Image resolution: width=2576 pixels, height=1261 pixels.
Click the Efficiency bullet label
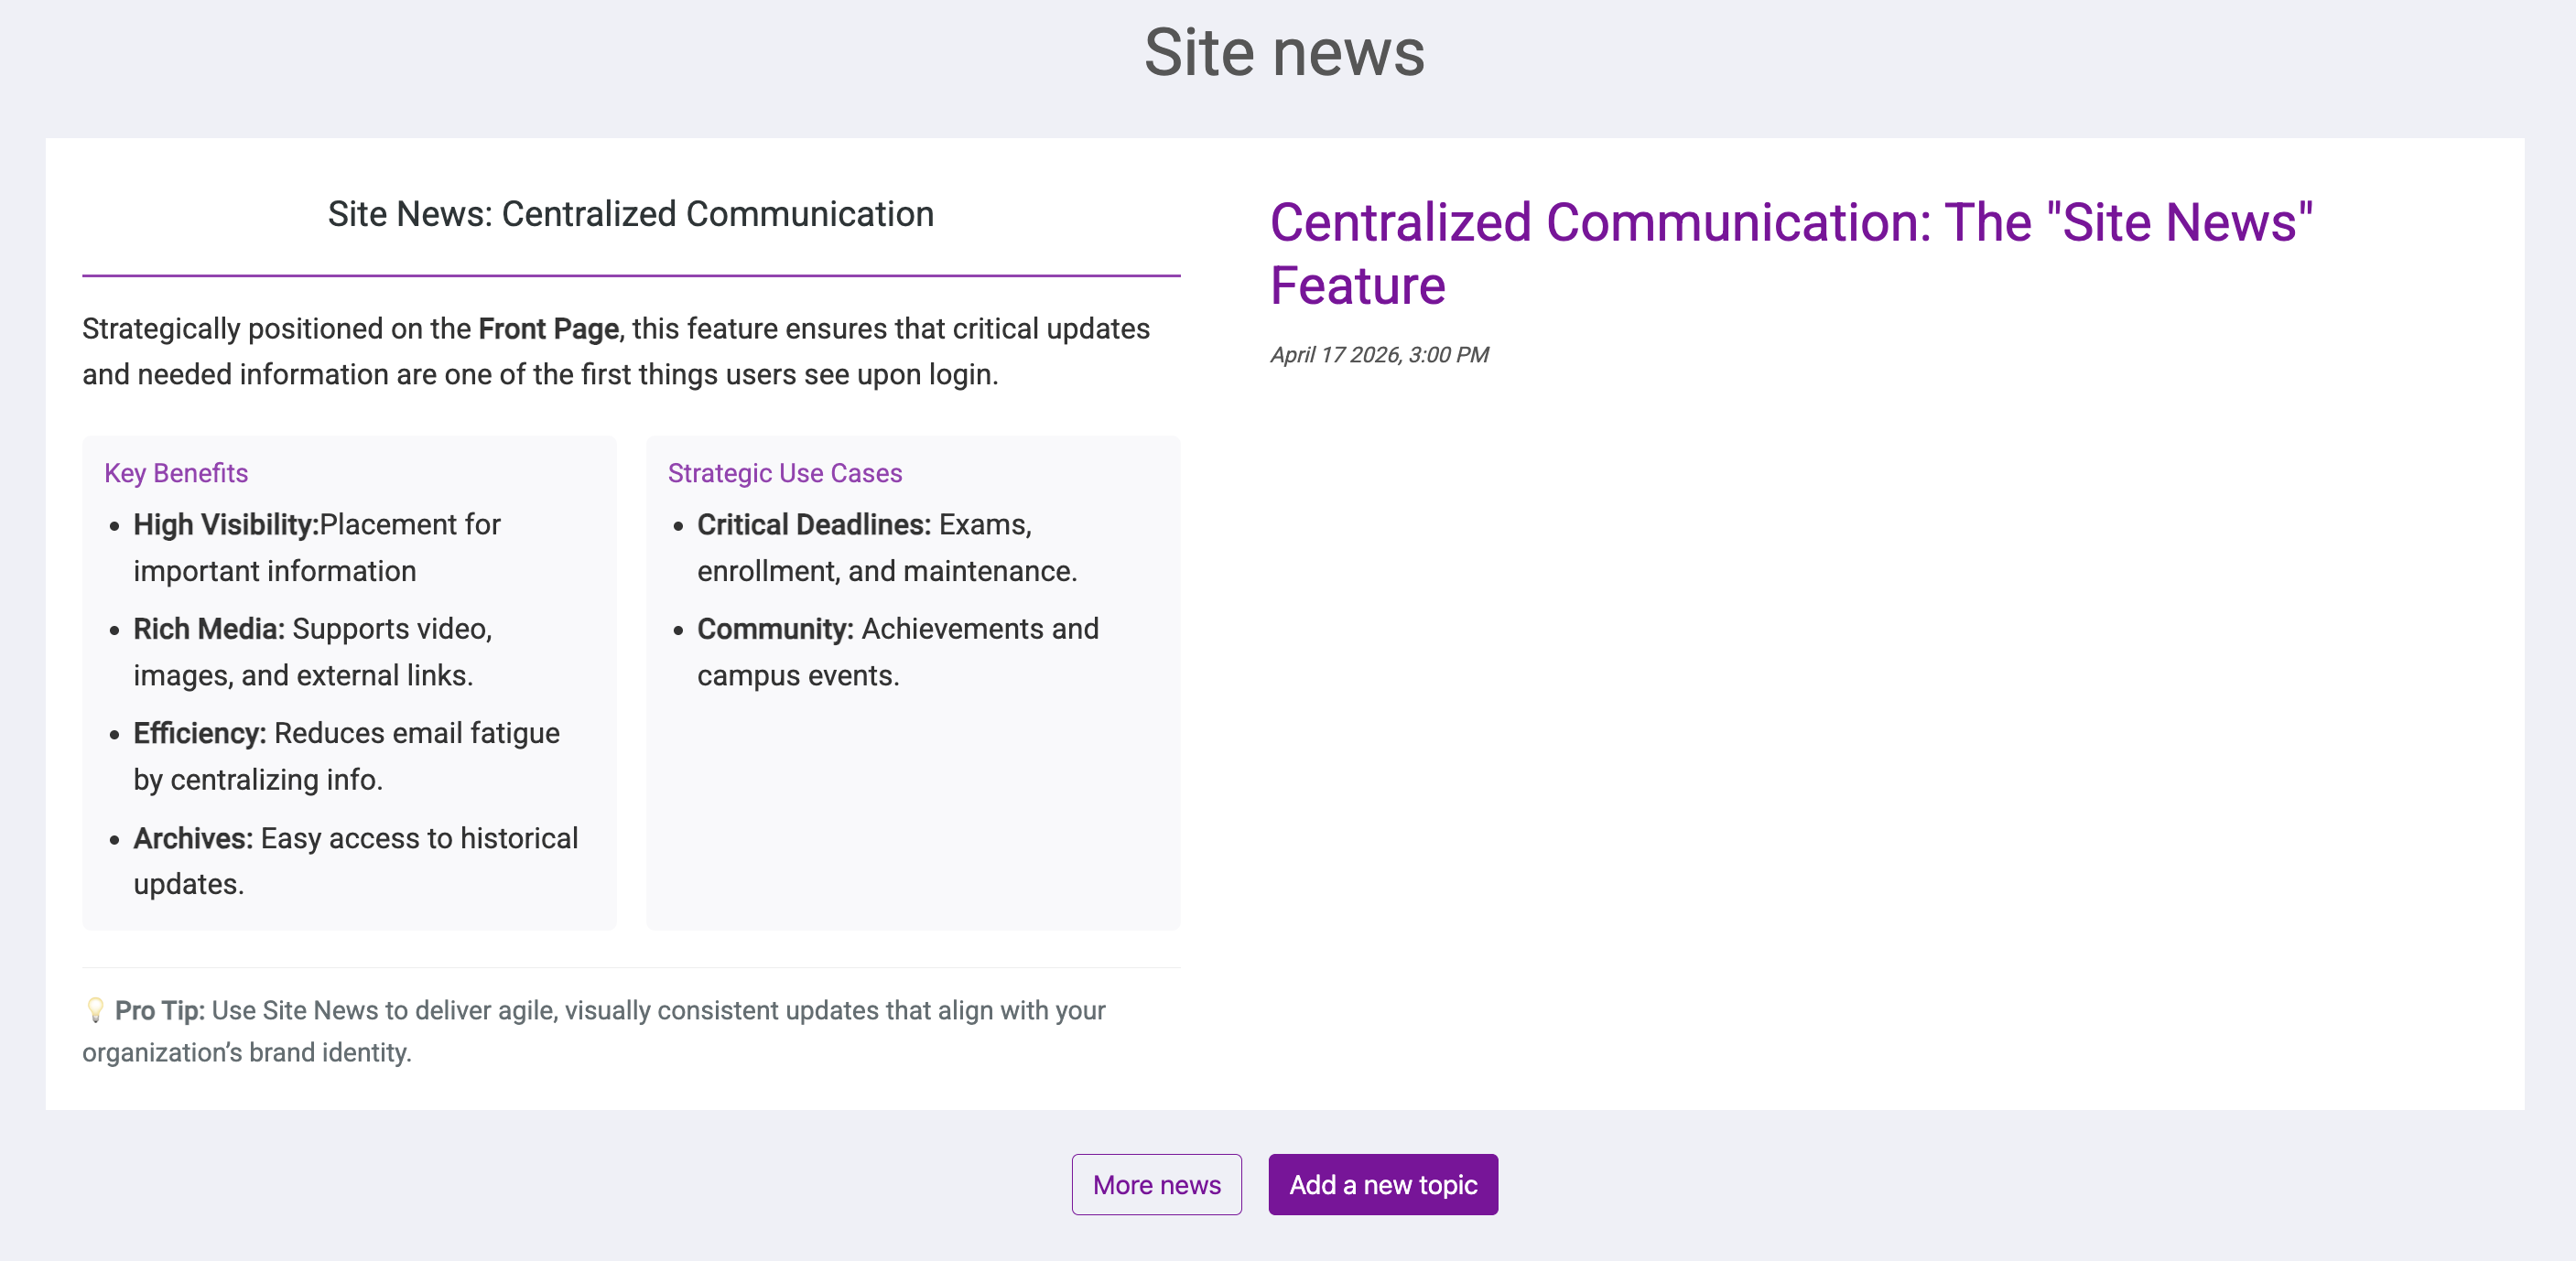pos(199,733)
